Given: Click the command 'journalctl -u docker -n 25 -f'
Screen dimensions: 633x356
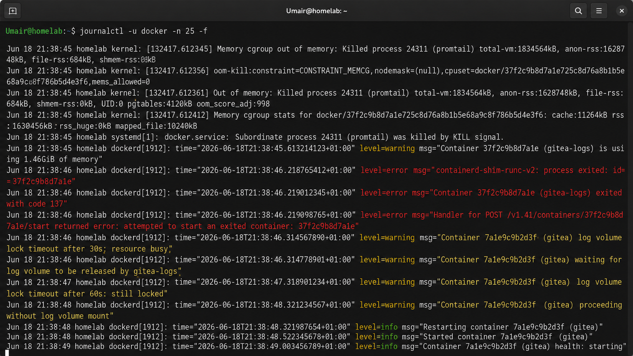Looking at the screenshot, I should (x=143, y=31).
